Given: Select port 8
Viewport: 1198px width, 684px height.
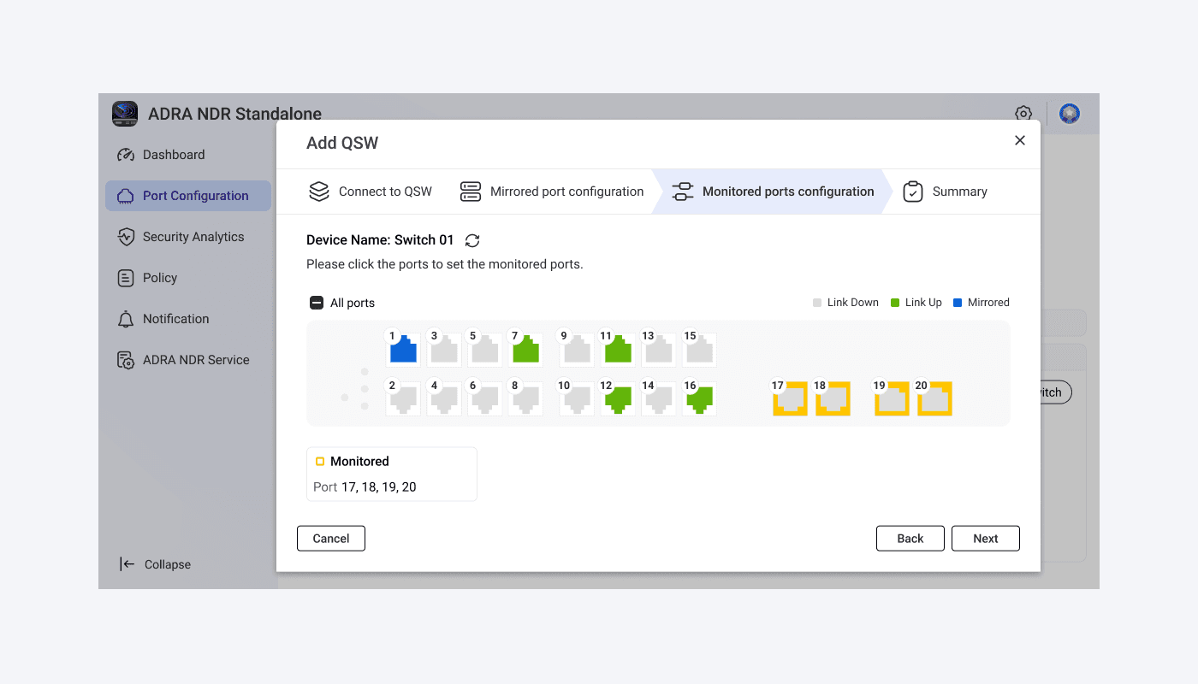Looking at the screenshot, I should 525,399.
